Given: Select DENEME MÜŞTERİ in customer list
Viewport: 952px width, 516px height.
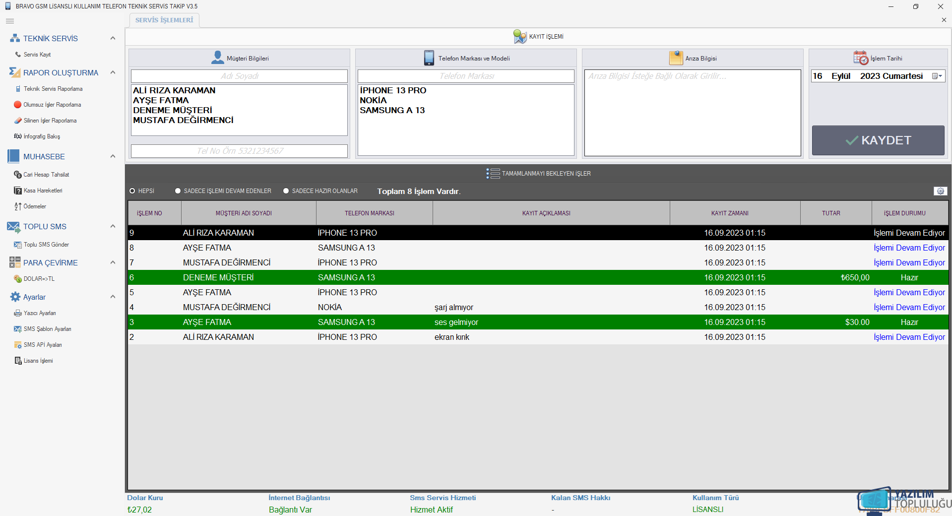Looking at the screenshot, I should pos(173,110).
